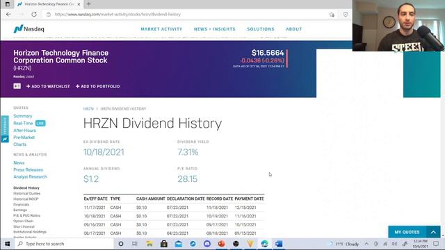Go back with the browser back arrow

pyautogui.click(x=8, y=14)
